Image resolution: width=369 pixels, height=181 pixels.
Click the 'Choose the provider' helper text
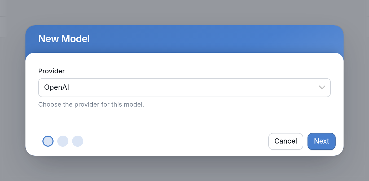pyautogui.click(x=91, y=104)
